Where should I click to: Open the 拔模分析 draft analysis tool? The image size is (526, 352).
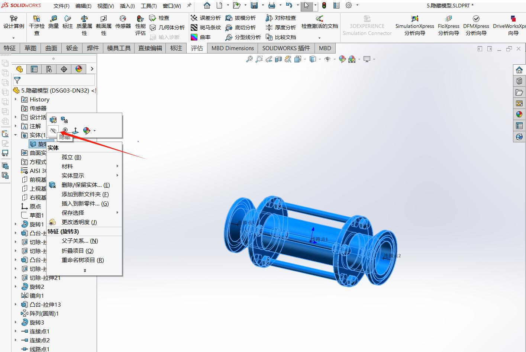tap(242, 17)
